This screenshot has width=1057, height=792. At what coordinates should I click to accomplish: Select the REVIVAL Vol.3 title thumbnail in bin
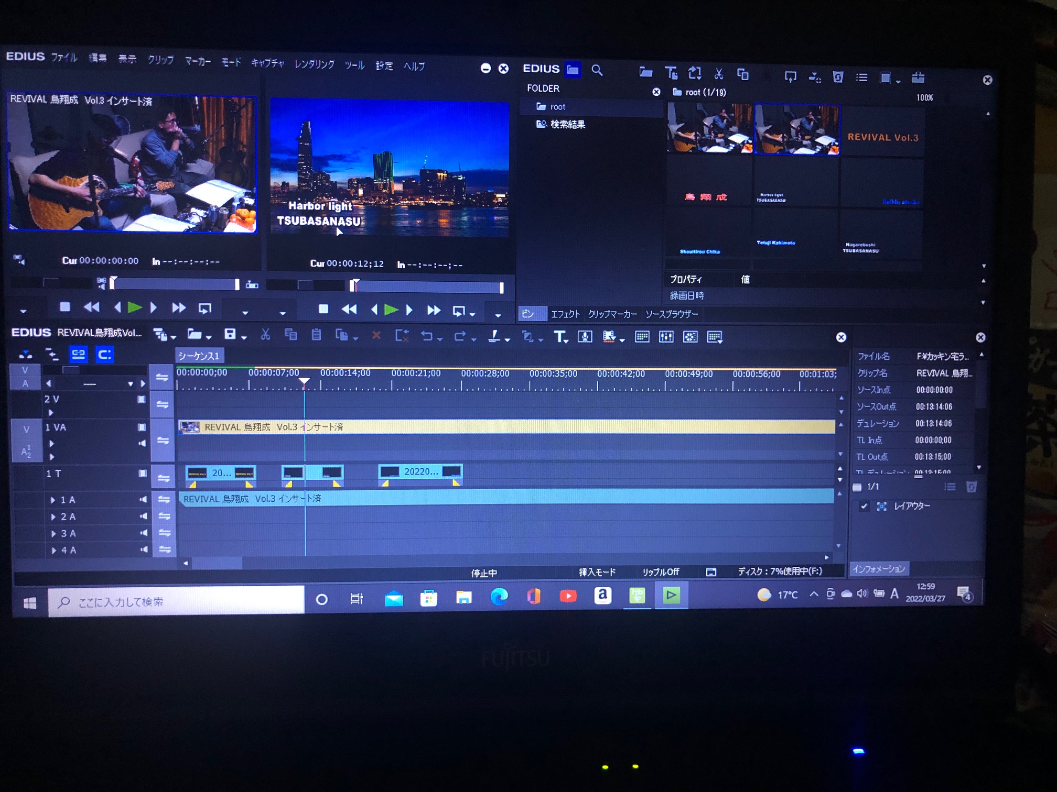coord(882,131)
